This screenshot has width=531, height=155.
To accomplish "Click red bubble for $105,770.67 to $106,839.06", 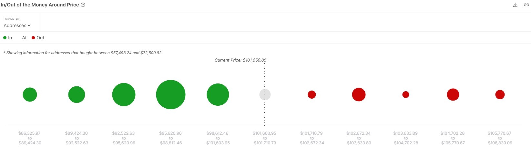I will click(500, 94).
